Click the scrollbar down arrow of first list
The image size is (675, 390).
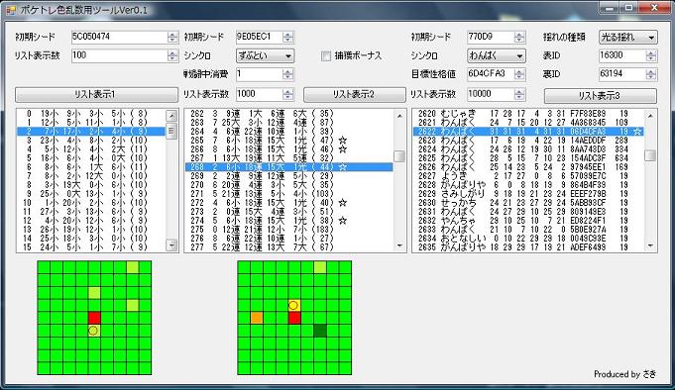171,245
